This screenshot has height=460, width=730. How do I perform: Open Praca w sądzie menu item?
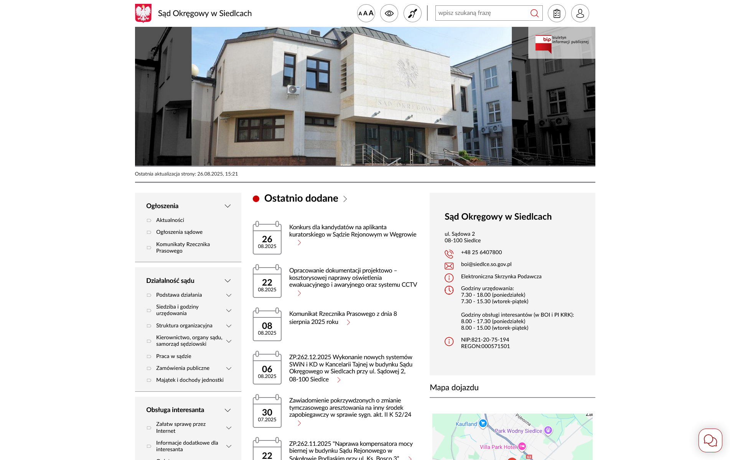click(x=173, y=356)
